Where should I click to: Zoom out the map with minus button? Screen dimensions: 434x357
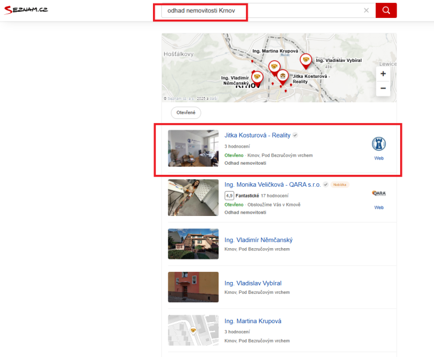pos(383,88)
